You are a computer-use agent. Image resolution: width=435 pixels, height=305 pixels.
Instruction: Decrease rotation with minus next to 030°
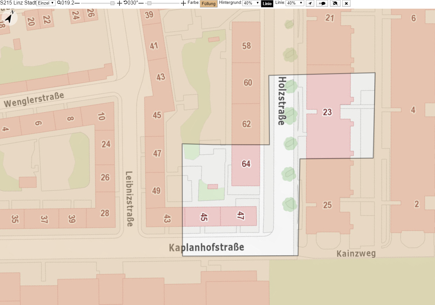(x=141, y=3)
